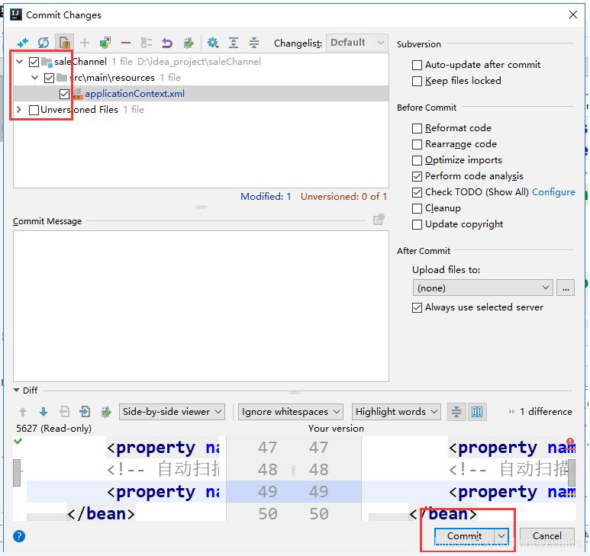Click commit message history icon
Image resolution: width=590 pixels, height=556 pixels.
click(378, 220)
